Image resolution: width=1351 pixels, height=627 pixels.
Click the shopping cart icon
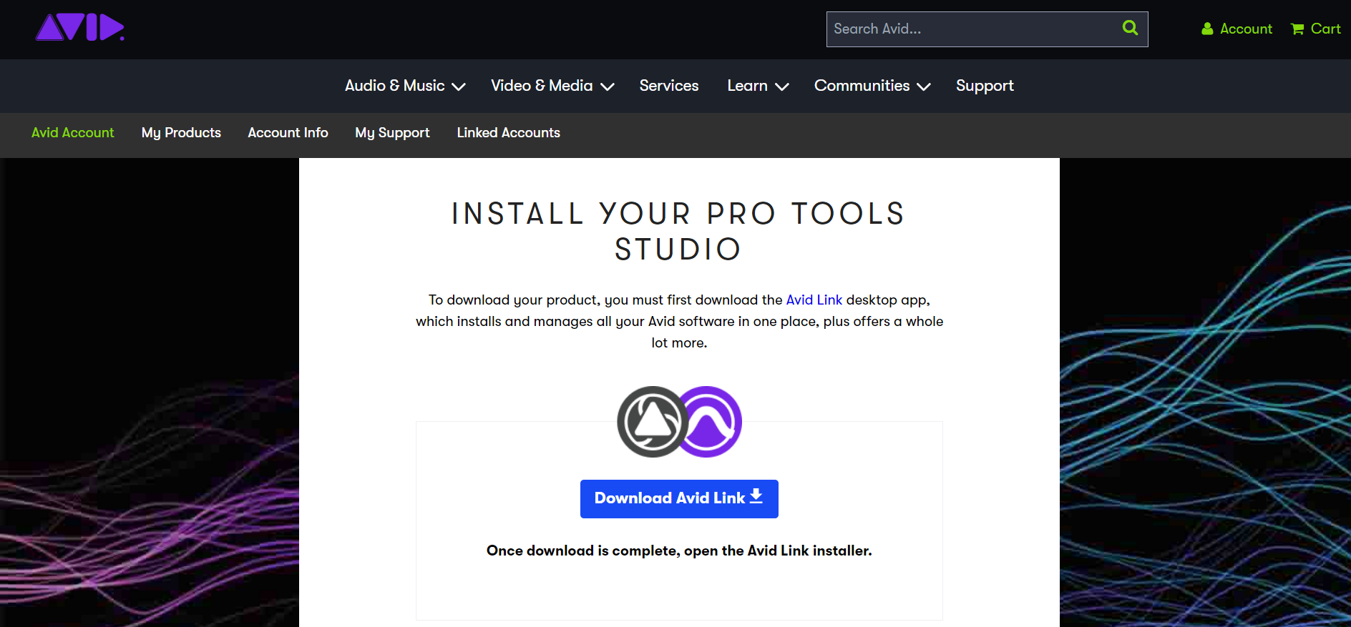click(x=1297, y=29)
